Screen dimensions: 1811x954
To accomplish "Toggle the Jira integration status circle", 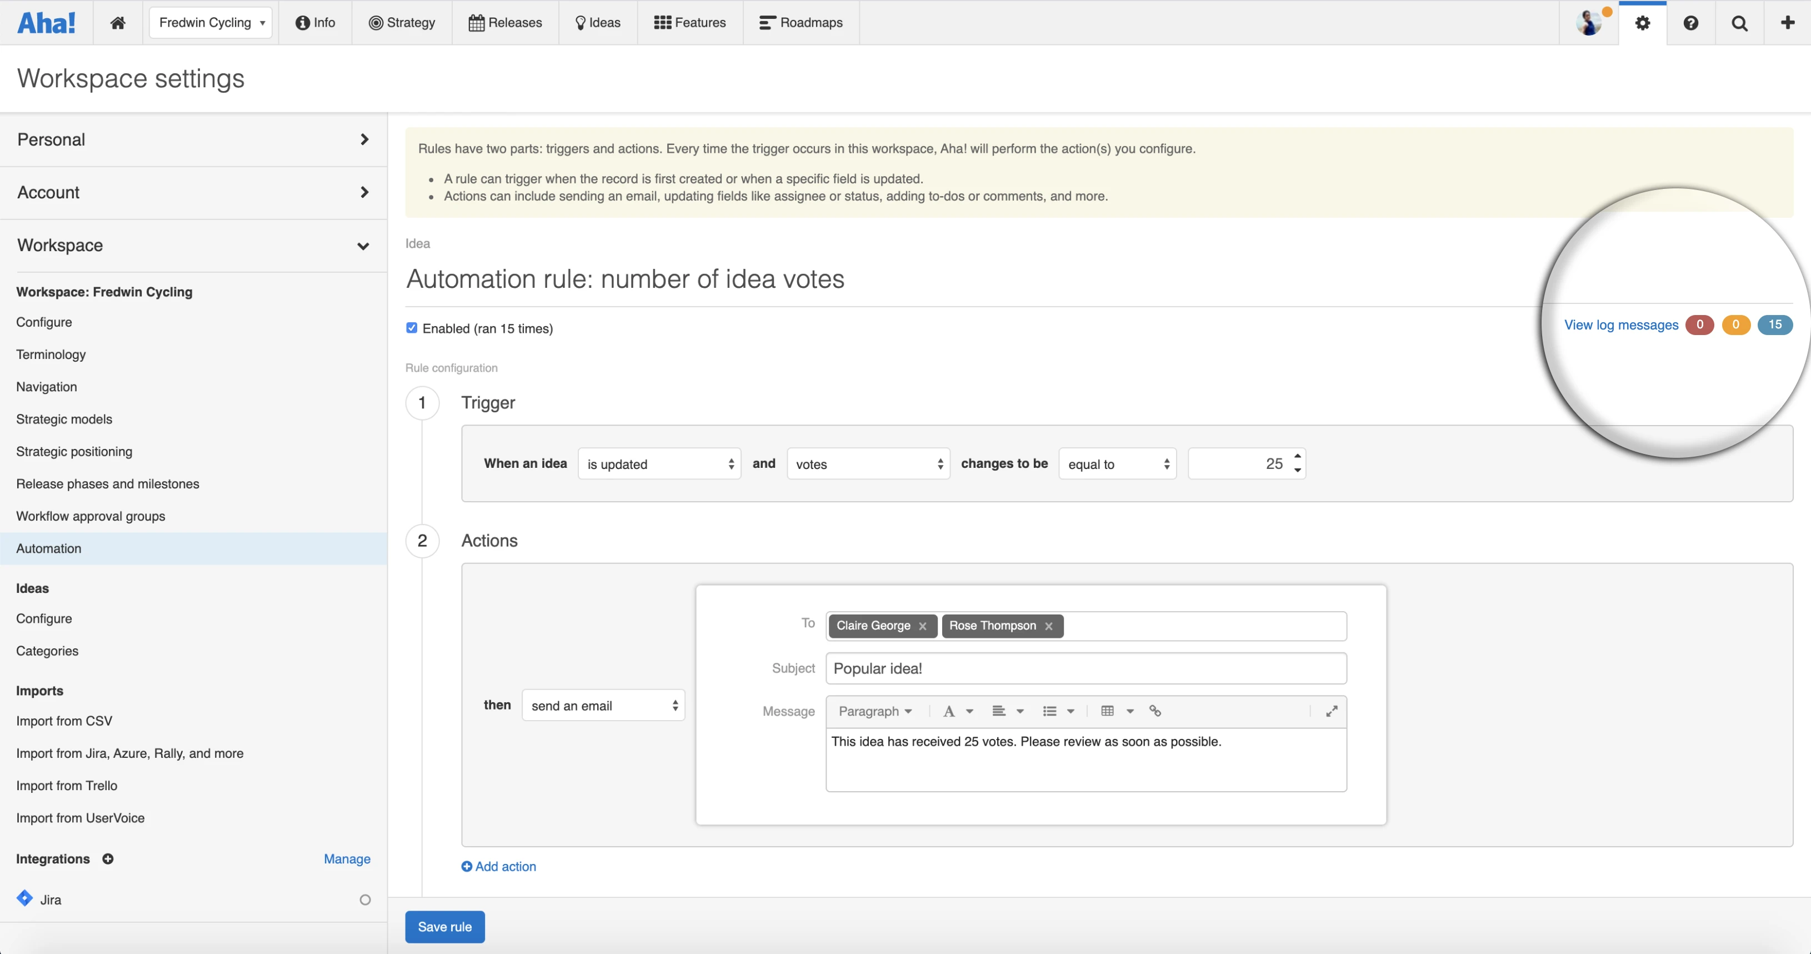I will (x=365, y=900).
